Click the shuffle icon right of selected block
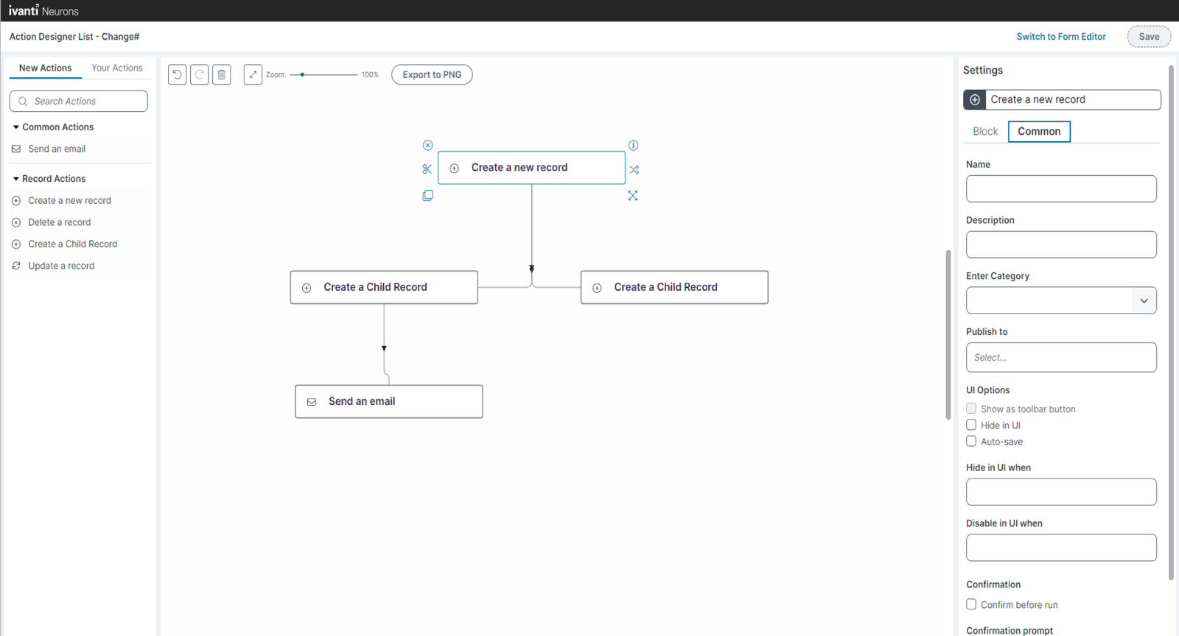The width and height of the screenshot is (1179, 636). click(634, 170)
